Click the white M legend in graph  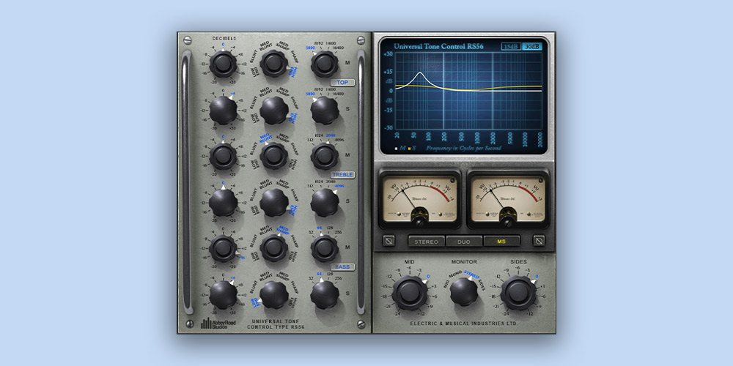(399, 148)
